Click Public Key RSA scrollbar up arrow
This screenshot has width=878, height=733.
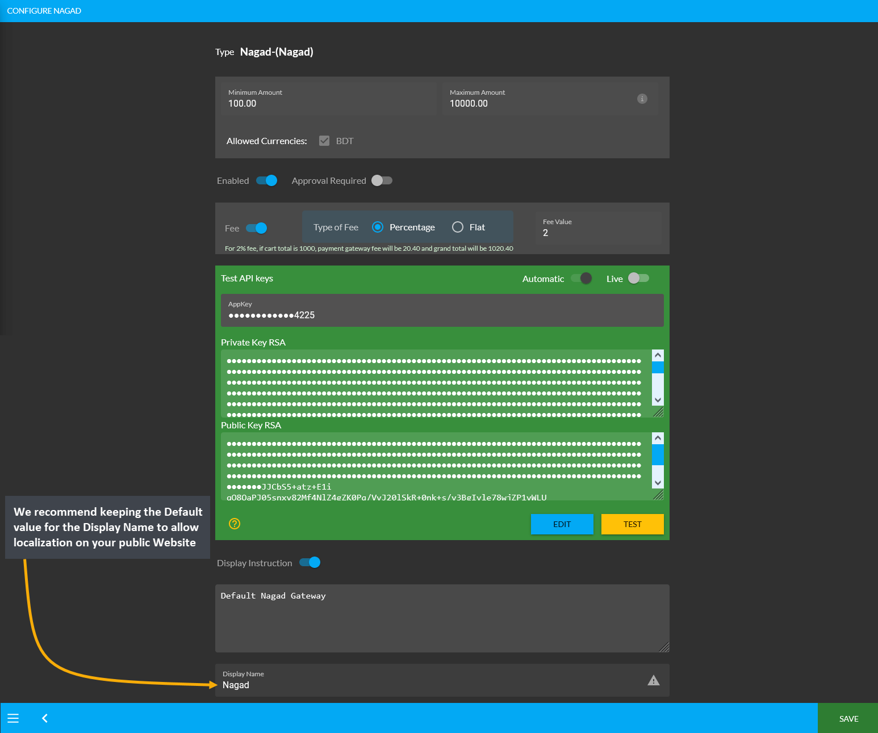(658, 438)
